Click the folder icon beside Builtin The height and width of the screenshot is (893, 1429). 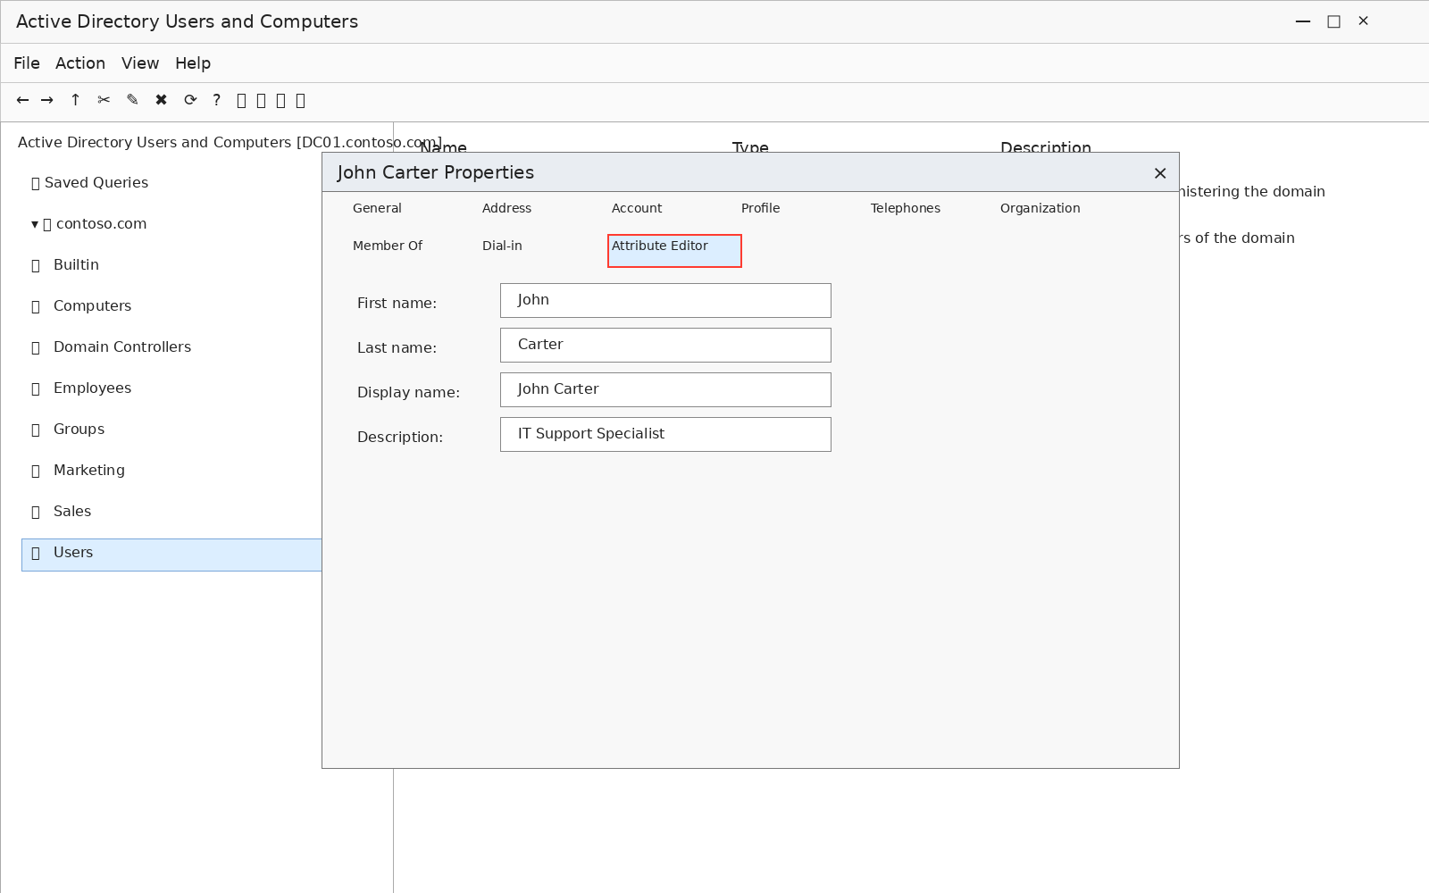(36, 265)
